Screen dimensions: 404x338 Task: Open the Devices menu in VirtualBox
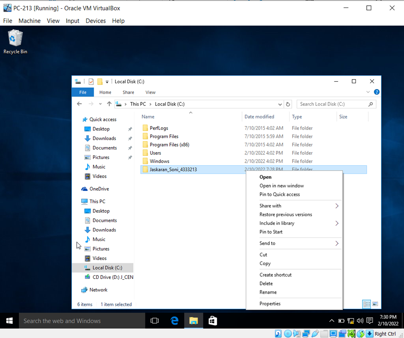point(96,21)
